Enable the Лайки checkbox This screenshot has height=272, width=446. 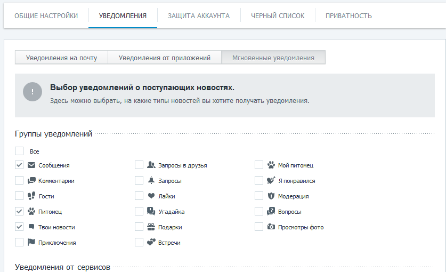click(139, 196)
